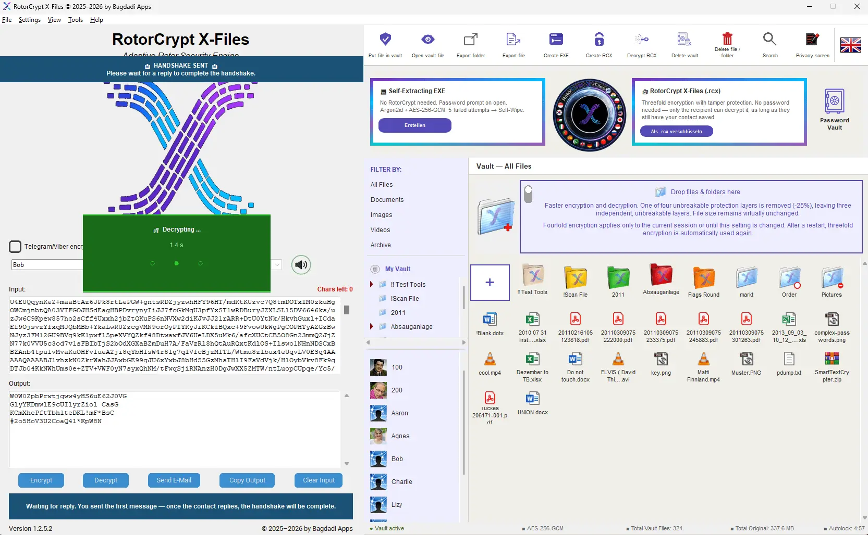The width and height of the screenshot is (868, 535).
Task: Click the Delete vault icon
Action: pyautogui.click(x=684, y=39)
